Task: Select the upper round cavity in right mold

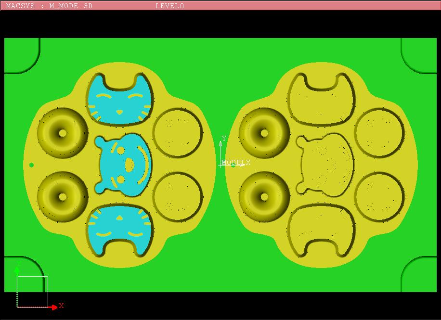Action: pyautogui.click(x=379, y=133)
